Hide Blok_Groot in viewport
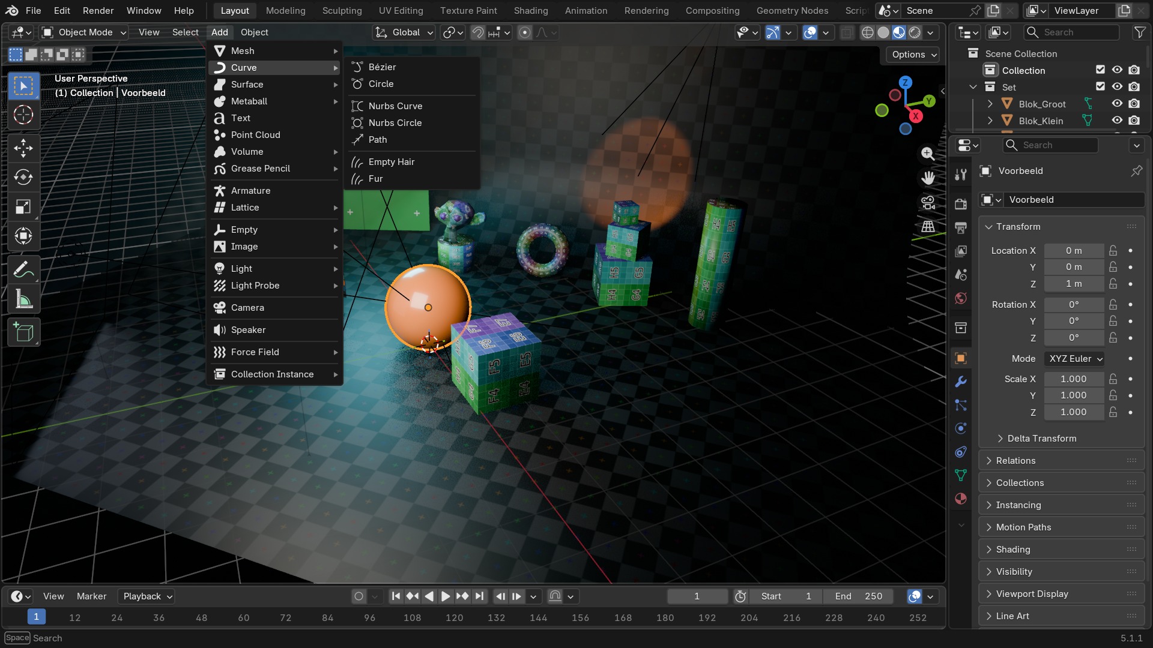1153x648 pixels. click(1117, 104)
